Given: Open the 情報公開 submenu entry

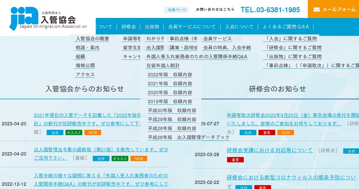Looking at the screenshot, I should tap(85, 65).
